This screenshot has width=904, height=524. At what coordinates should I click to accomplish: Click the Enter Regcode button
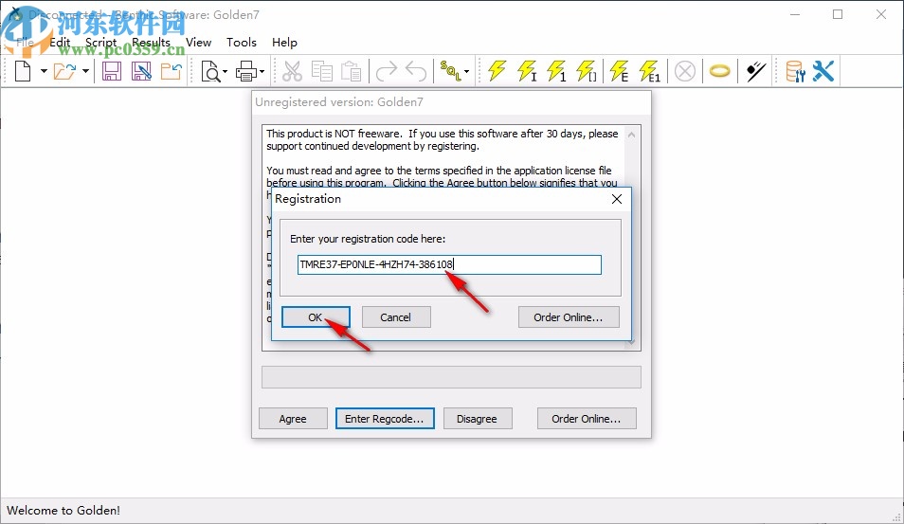point(385,419)
